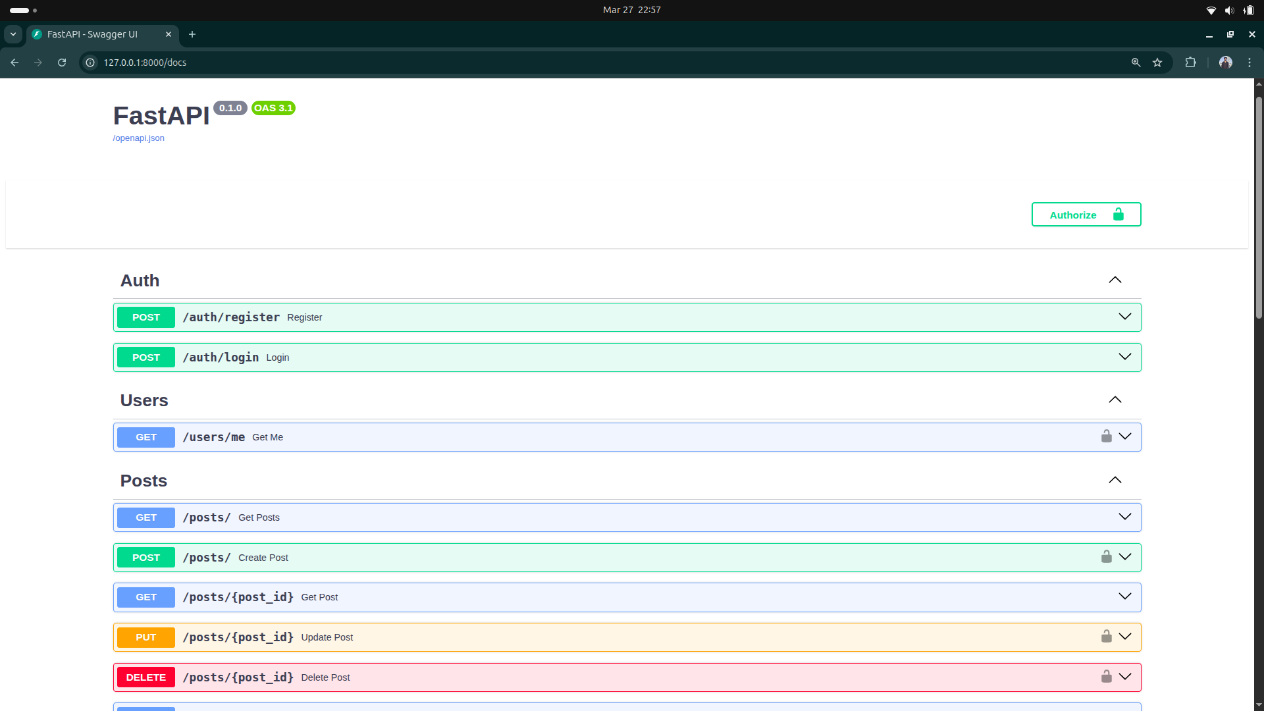Bookmark page with the star icon
Viewport: 1264px width, 711px height.
[x=1157, y=63]
